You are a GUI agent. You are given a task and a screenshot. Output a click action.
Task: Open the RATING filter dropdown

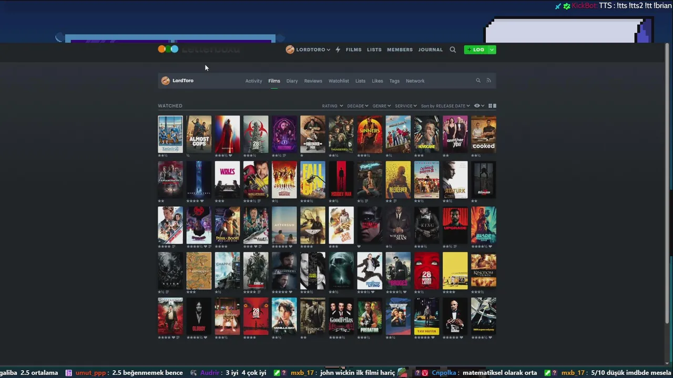coord(332,106)
